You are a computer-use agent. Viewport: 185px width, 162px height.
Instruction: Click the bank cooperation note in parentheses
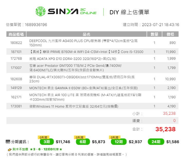[x=67, y=154]
